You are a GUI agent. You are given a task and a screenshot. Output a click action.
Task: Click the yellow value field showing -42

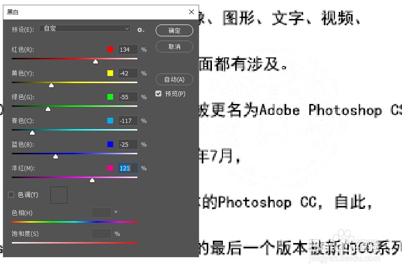tap(128, 73)
